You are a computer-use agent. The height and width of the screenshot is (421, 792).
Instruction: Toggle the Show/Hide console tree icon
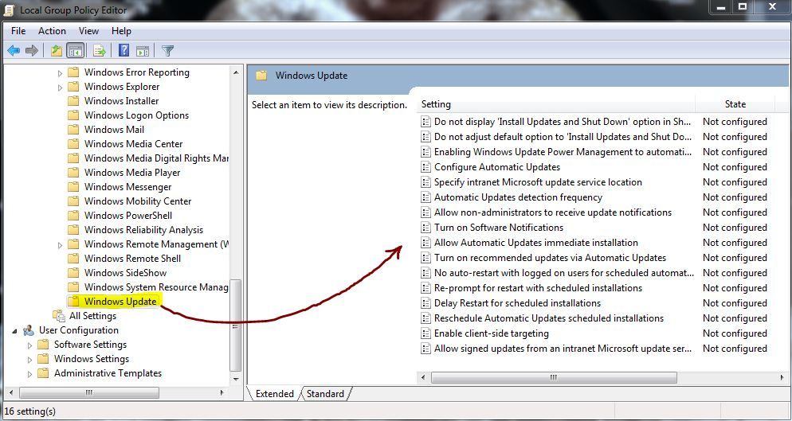[75, 50]
